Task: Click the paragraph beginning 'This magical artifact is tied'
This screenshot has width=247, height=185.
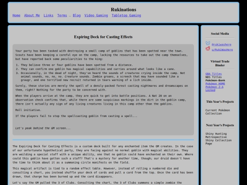Action: [x=103, y=172]
